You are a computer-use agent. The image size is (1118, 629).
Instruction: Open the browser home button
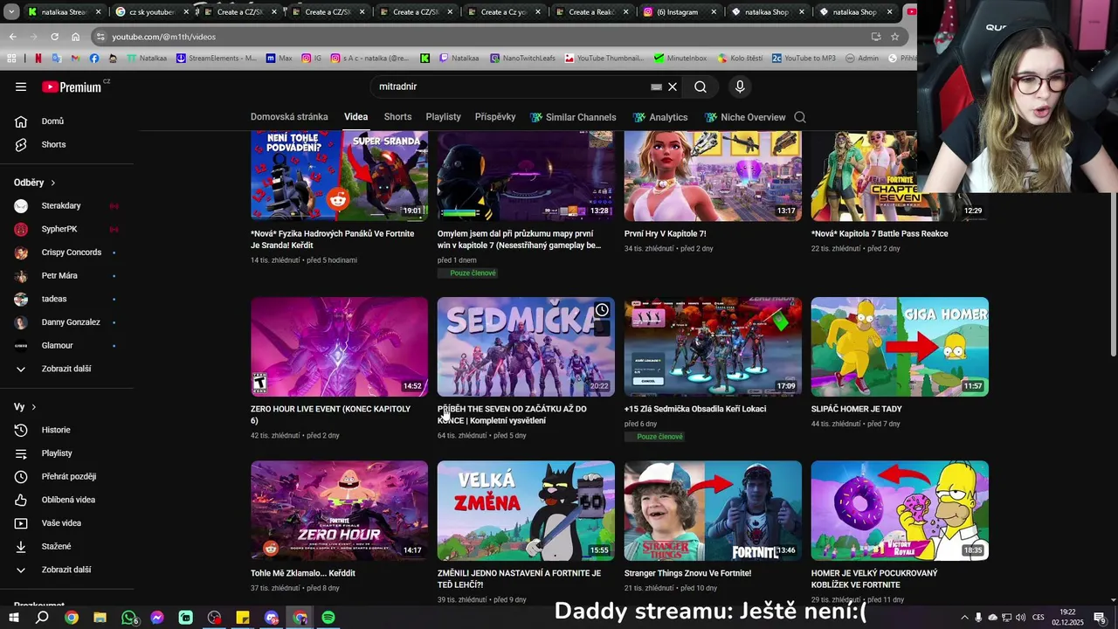(x=75, y=37)
